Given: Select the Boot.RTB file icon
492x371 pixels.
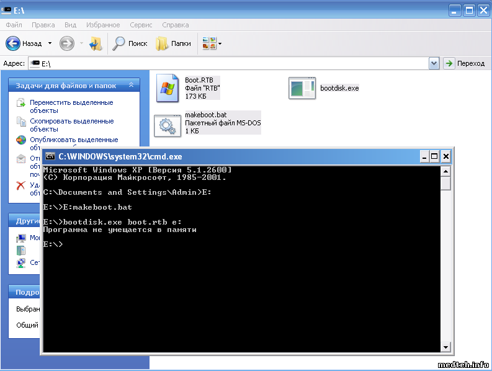Looking at the screenshot, I should pyautogui.click(x=166, y=88).
